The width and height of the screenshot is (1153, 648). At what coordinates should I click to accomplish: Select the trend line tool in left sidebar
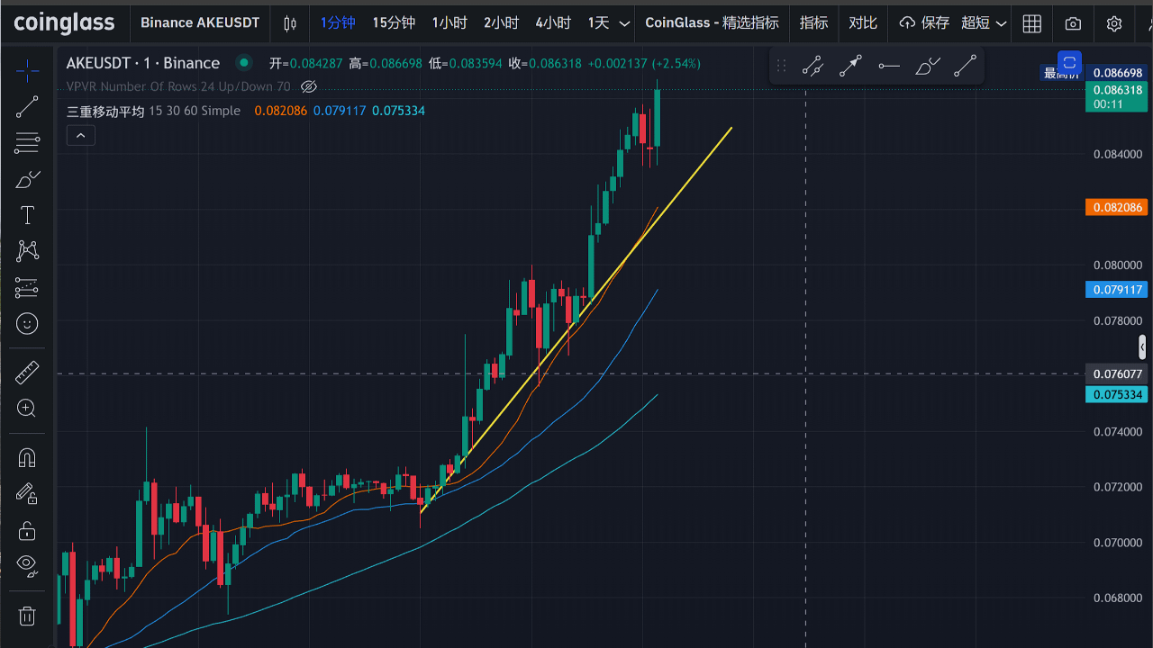[27, 107]
